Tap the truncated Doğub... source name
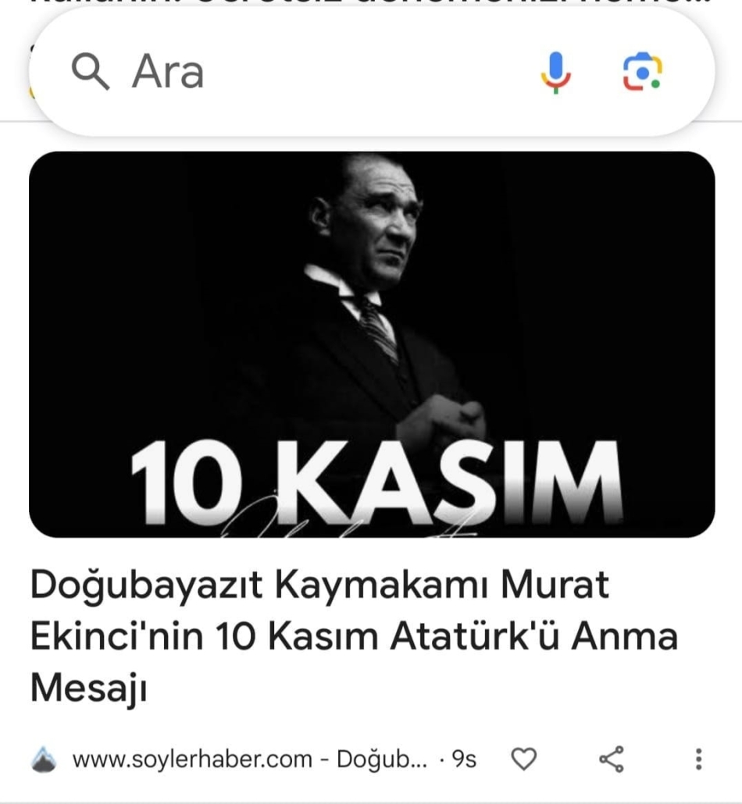Screen dimensions: 742x804 382,760
